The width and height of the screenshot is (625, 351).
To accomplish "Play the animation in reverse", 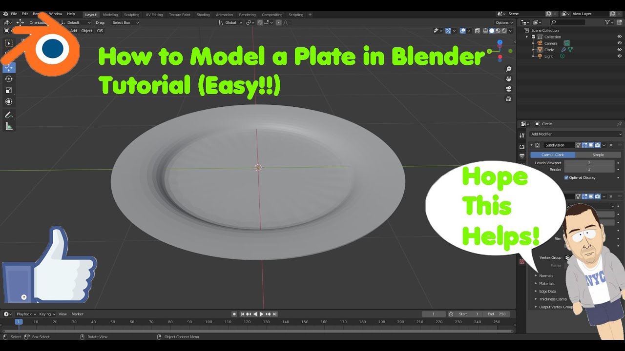I will pos(255,314).
